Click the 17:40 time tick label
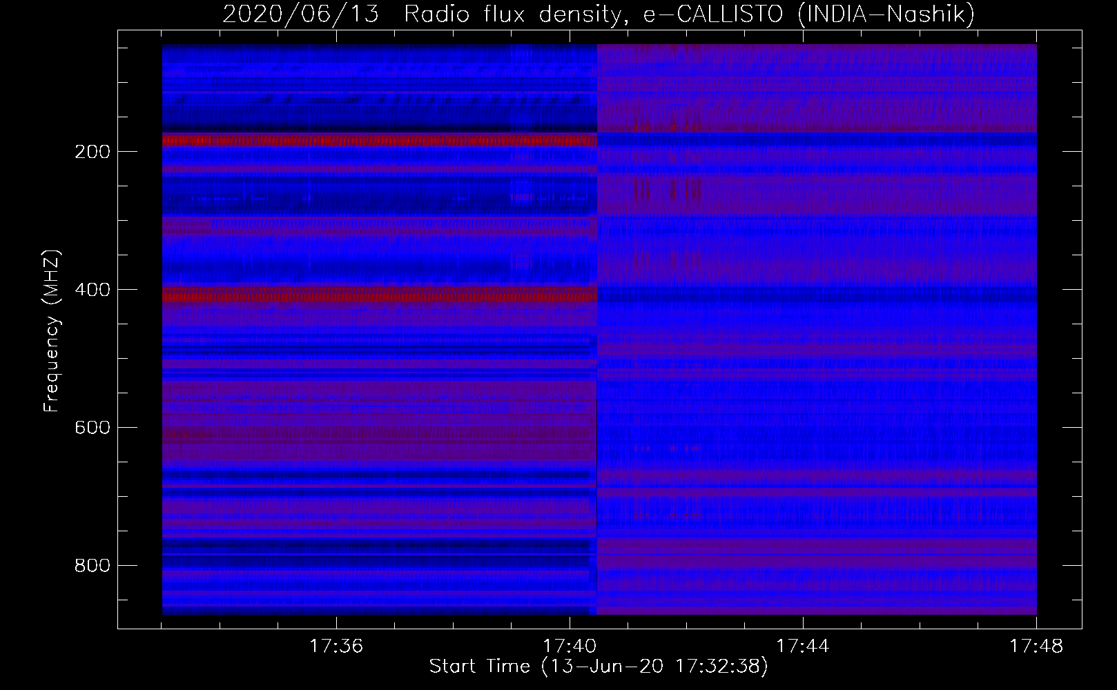Image resolution: width=1117 pixels, height=690 pixels. [570, 647]
